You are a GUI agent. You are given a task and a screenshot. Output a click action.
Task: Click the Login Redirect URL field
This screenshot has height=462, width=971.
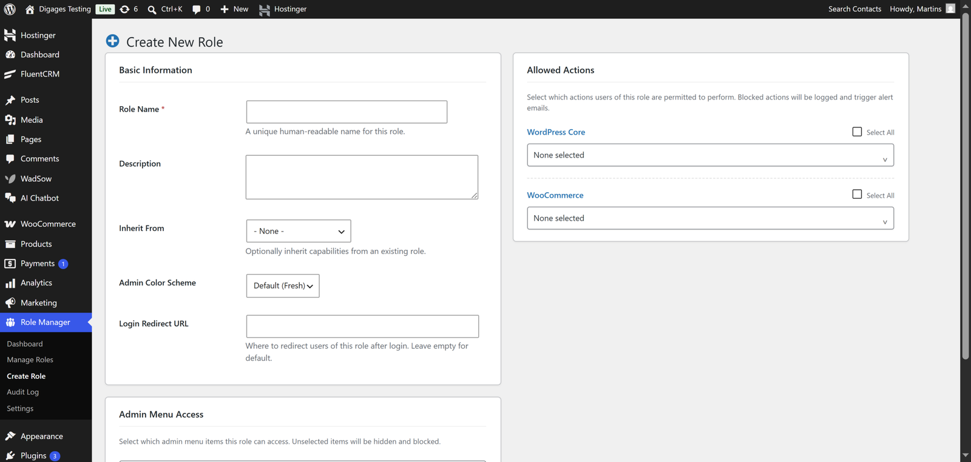362,326
